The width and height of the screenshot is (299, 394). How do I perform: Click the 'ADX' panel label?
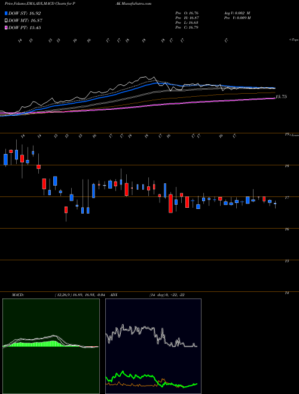[114, 295]
